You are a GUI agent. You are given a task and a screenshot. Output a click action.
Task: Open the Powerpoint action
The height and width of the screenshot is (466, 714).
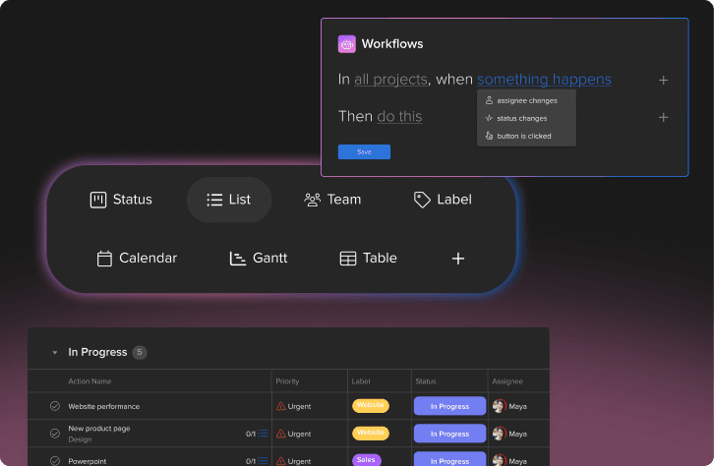pos(87,461)
